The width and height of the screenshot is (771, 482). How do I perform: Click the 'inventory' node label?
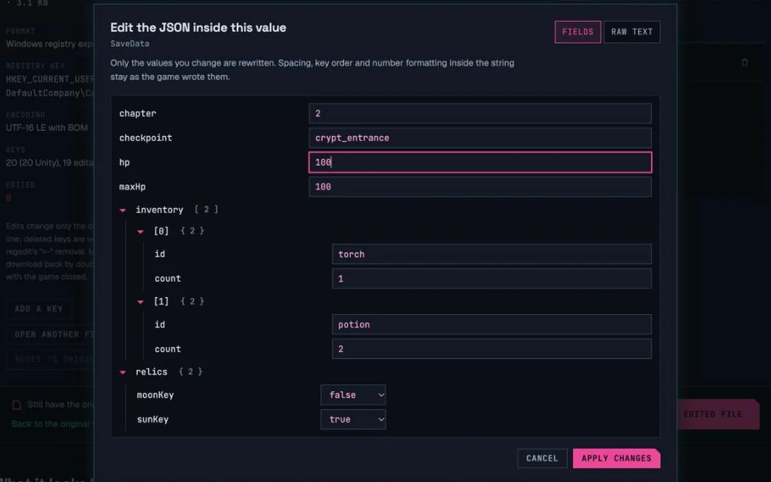click(159, 210)
